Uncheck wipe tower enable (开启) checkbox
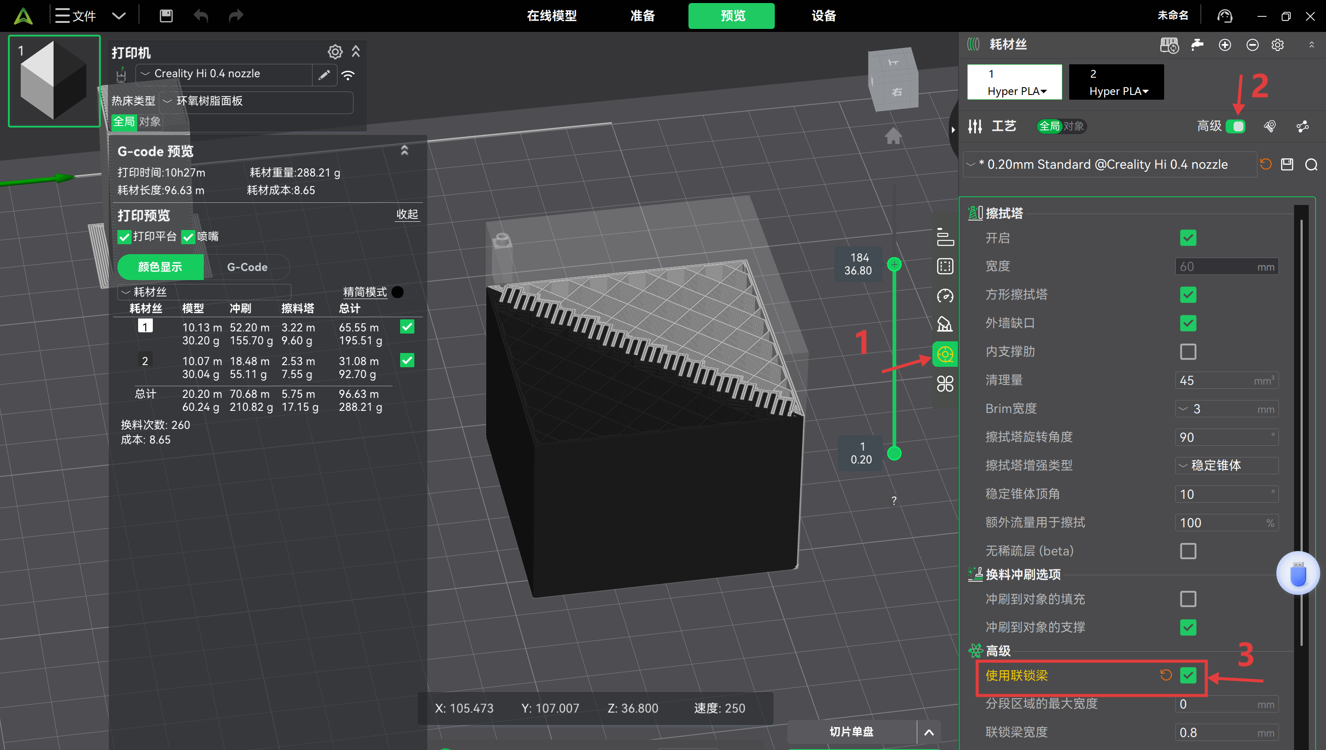This screenshot has width=1326, height=750. [1188, 238]
